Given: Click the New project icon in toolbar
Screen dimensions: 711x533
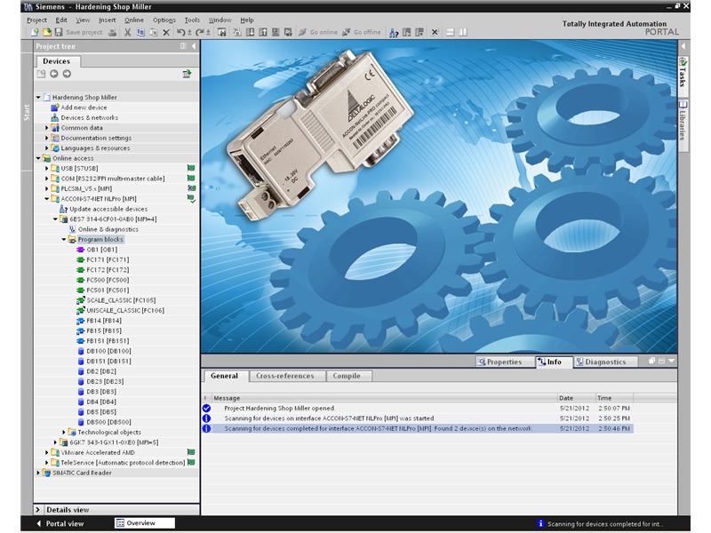Looking at the screenshot, I should (x=35, y=32).
